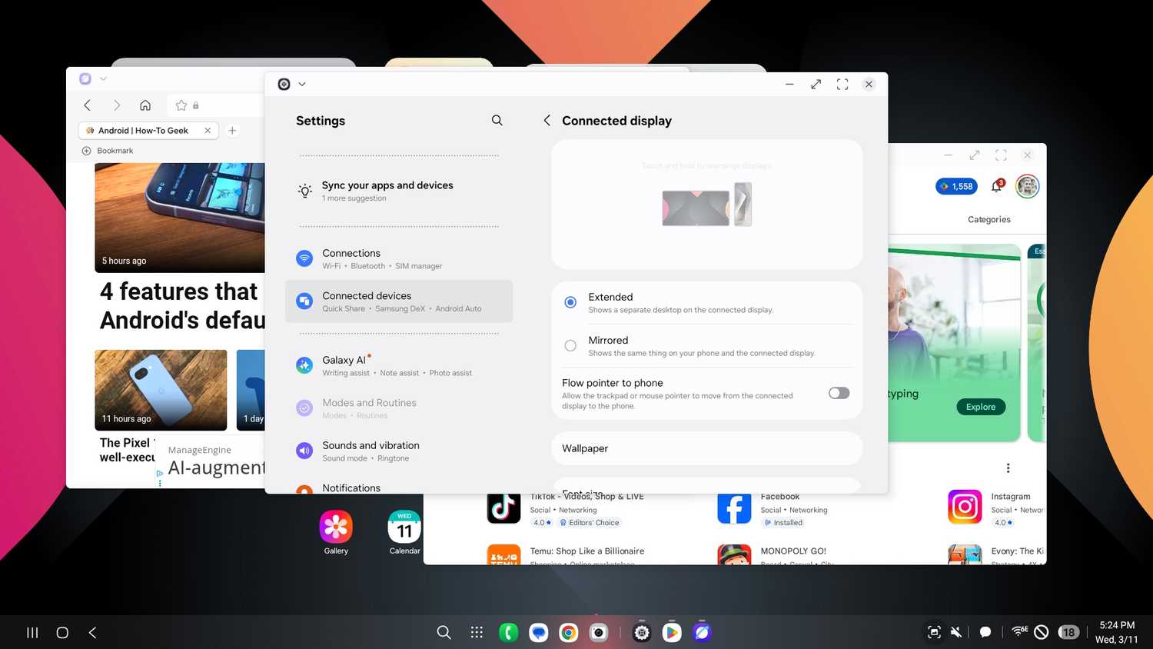The width and height of the screenshot is (1153, 649).
Task: Click the browser home icon
Action: coord(145,105)
